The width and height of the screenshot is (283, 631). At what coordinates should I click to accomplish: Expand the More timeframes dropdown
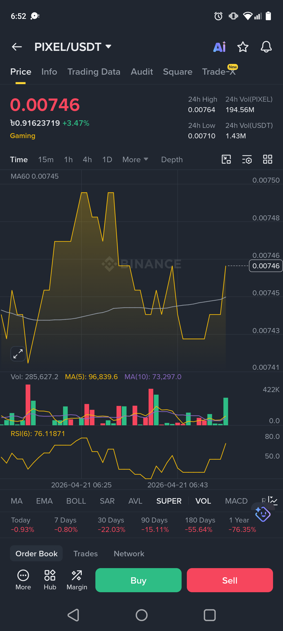coord(135,160)
